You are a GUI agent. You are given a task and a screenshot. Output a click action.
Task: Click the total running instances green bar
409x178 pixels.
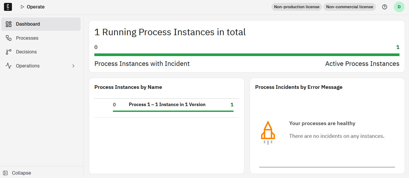point(247,55)
